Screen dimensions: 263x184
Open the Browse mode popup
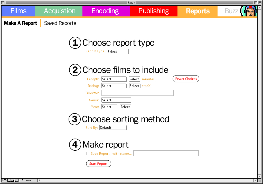tap(28, 180)
